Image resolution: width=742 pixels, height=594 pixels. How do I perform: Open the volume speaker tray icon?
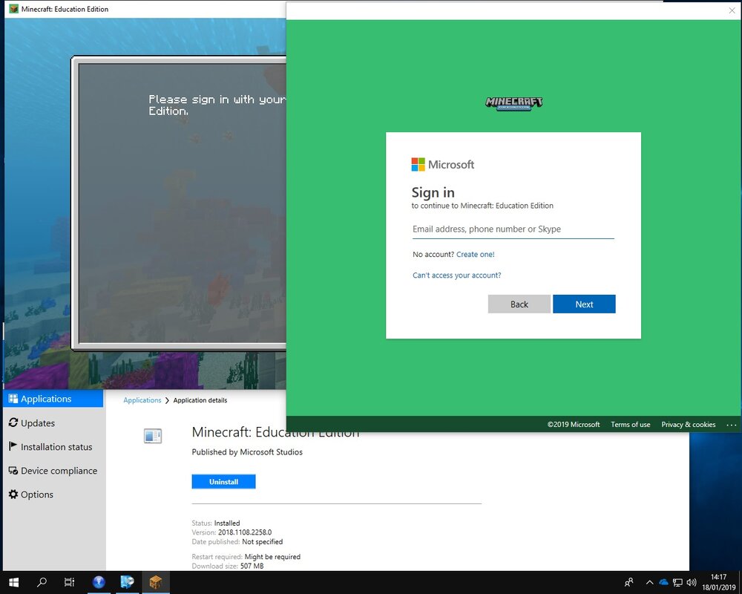(692, 582)
